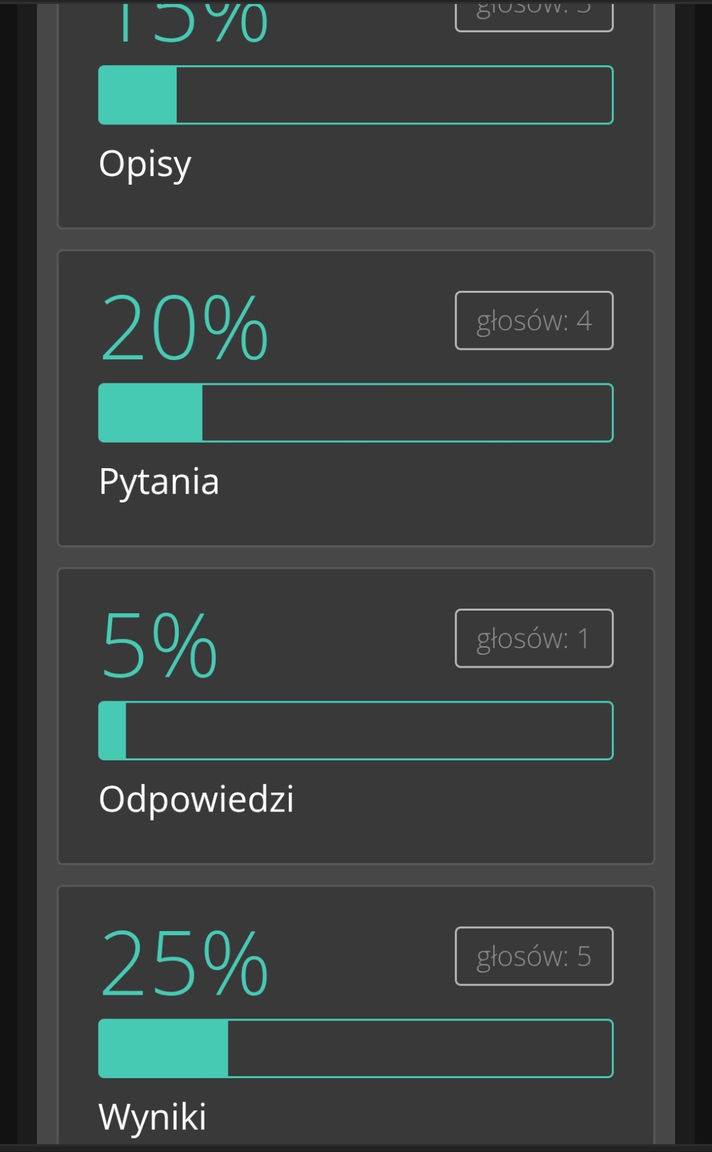Click the empty part of Opisy bar
712x1152 pixels.
point(394,95)
